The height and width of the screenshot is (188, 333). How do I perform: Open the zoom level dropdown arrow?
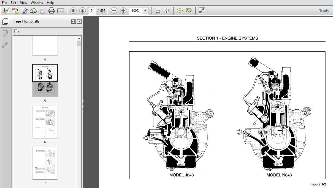(x=145, y=11)
